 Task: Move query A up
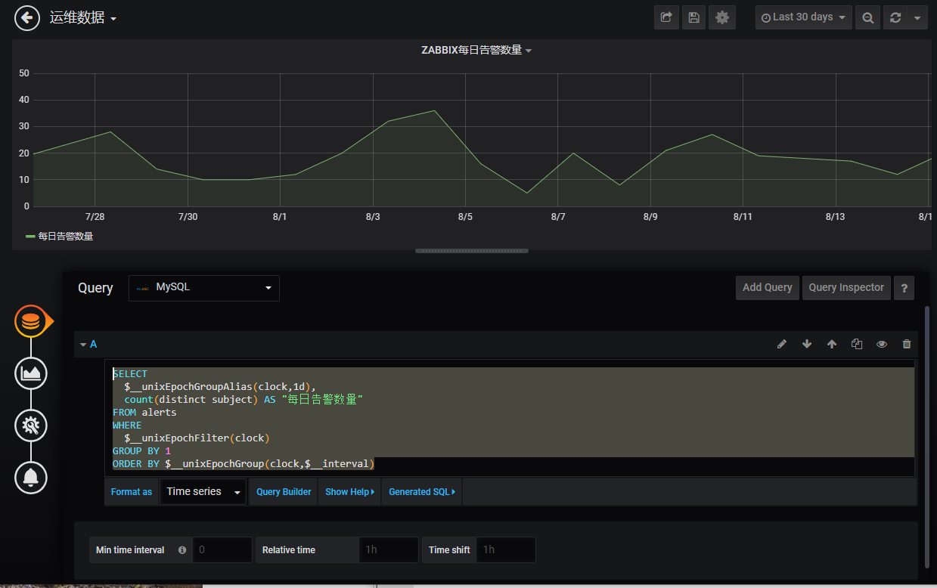tap(832, 344)
